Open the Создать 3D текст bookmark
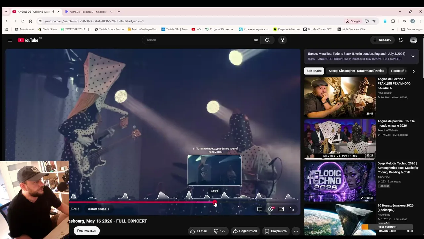 pos(220,29)
